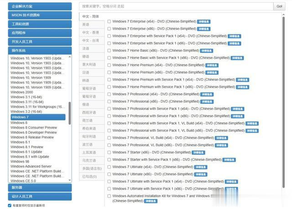Show details for Windows Automated Installation Kit
292x209 pixels.
(x=151, y=201)
